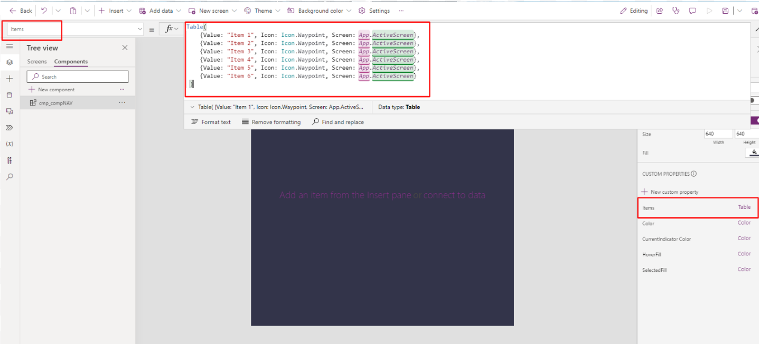Open the app checker stethoscope icon
Image resolution: width=759 pixels, height=344 pixels.
click(x=676, y=11)
